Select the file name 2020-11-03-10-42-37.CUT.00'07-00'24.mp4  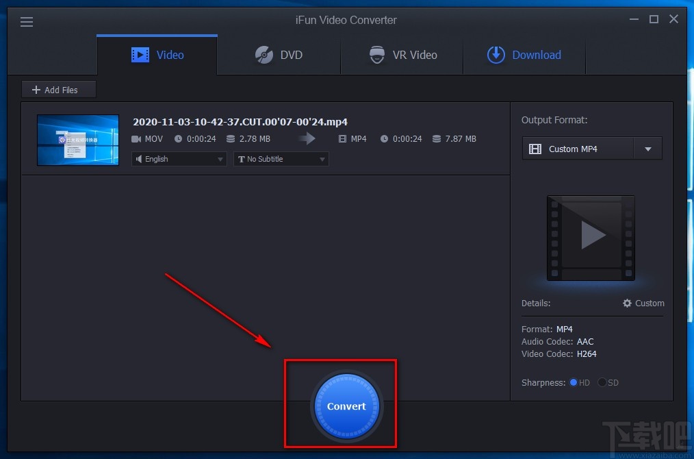pyautogui.click(x=240, y=122)
